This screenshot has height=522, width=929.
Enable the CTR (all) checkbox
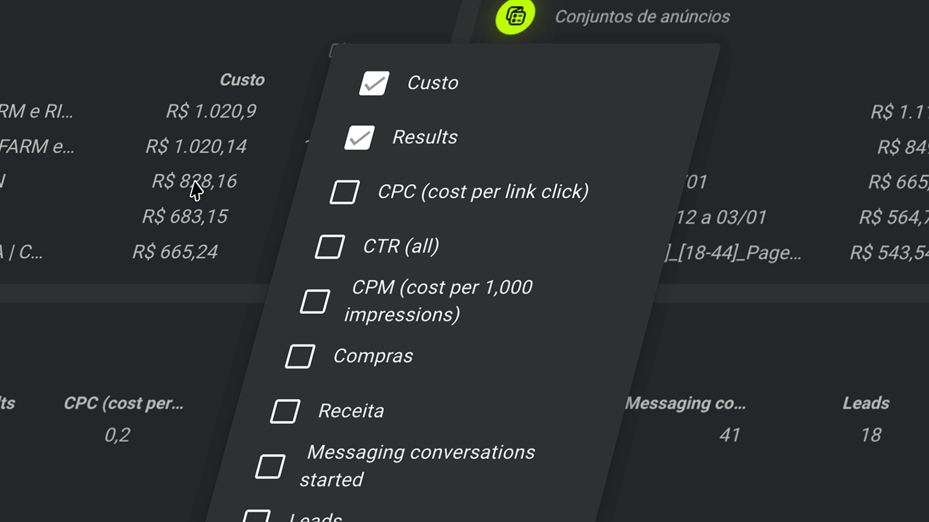coord(330,247)
